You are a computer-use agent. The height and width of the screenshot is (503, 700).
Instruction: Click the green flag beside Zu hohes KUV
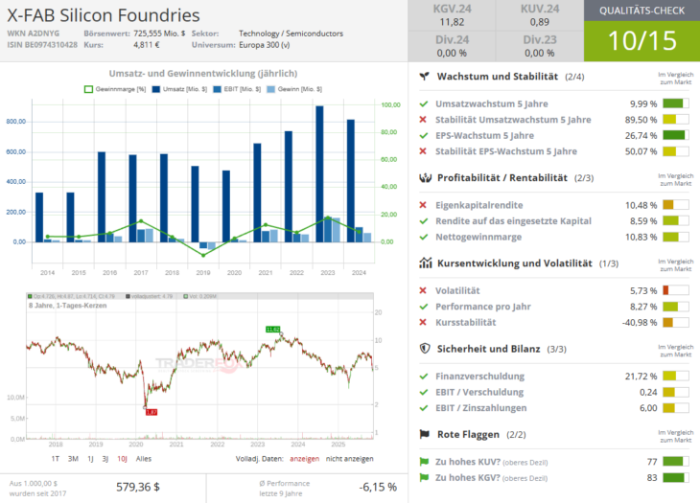click(x=423, y=461)
